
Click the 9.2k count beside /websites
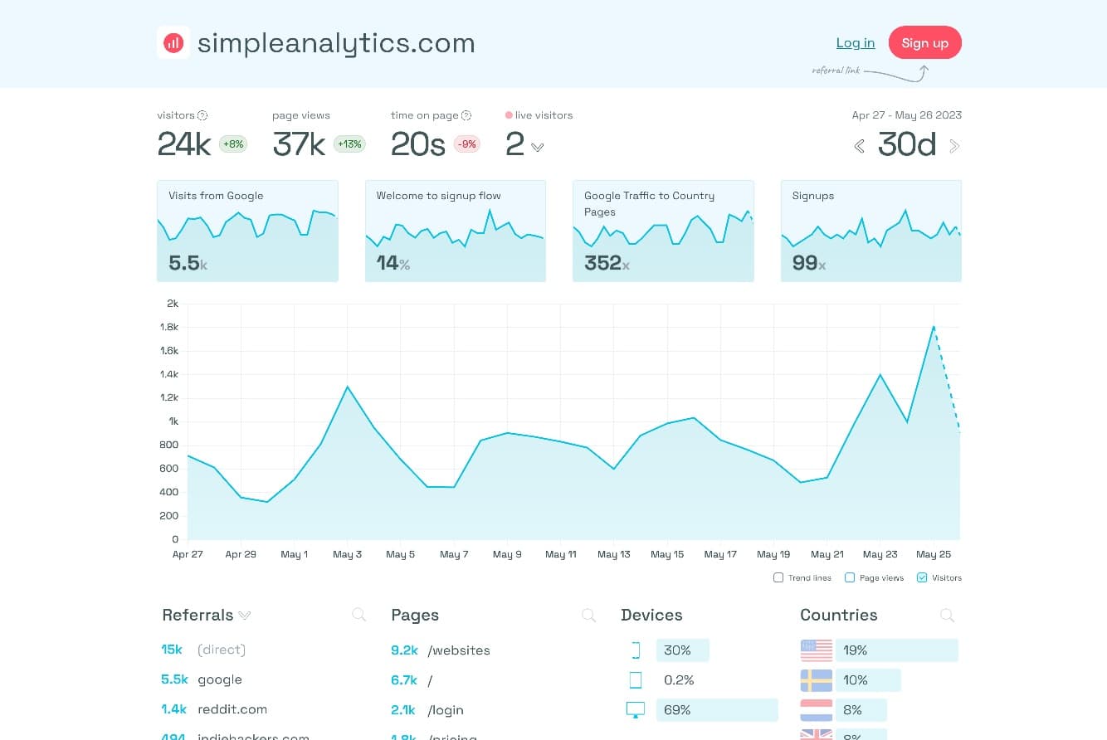click(x=404, y=650)
